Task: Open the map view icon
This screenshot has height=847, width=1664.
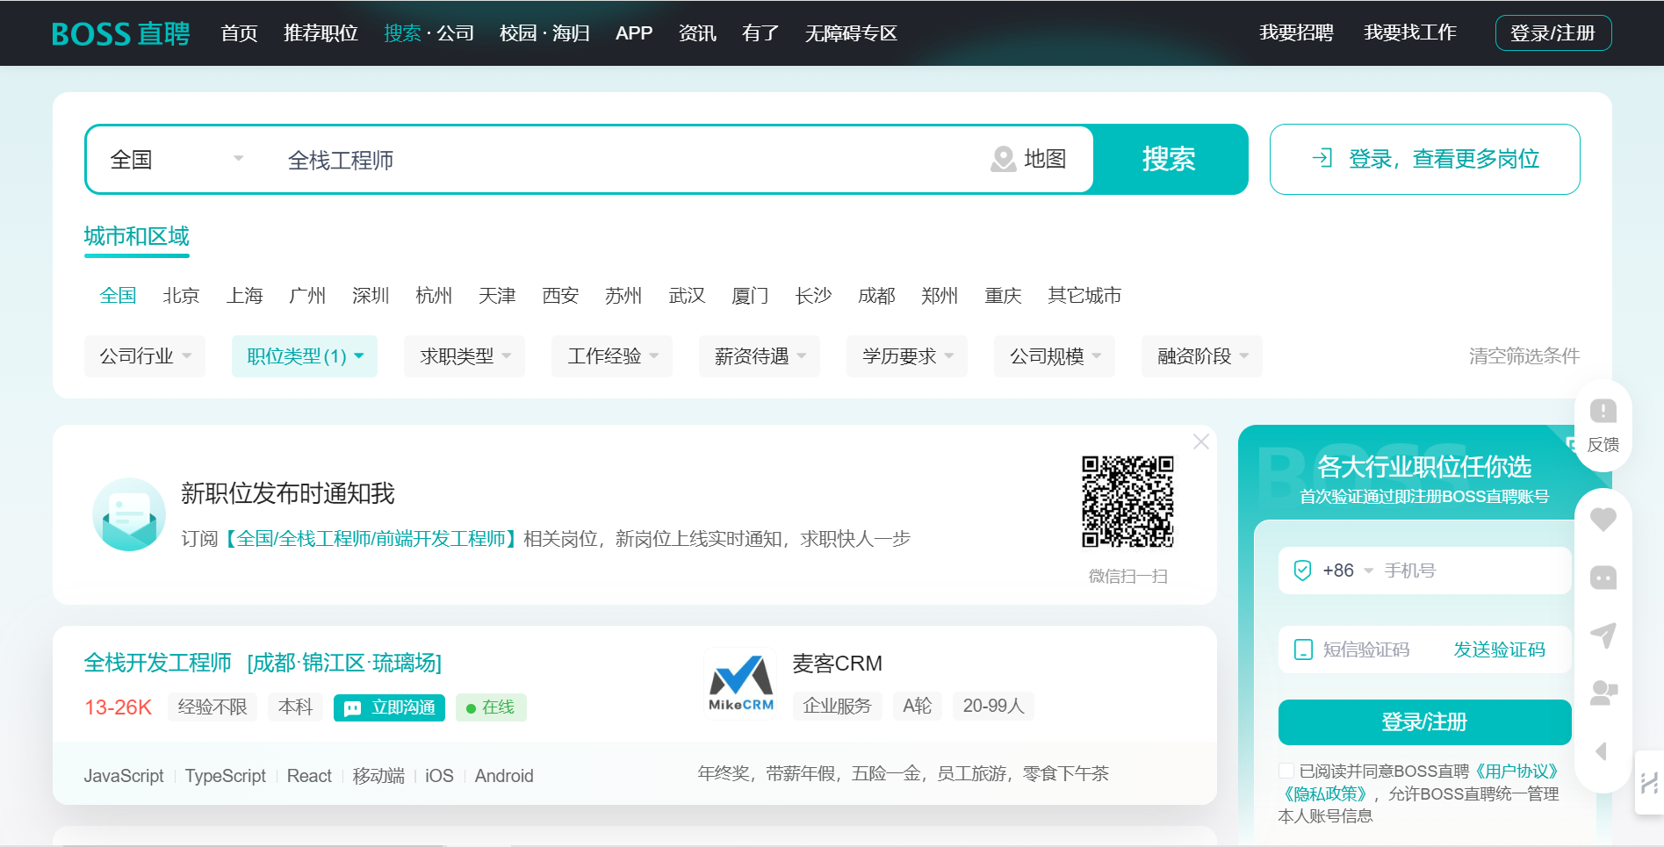Action: coord(1004,159)
